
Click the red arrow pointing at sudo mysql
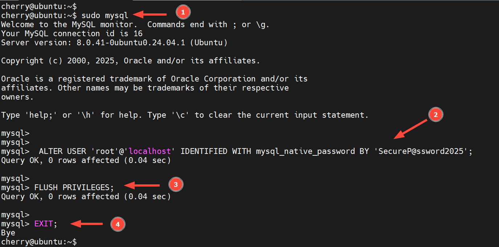coord(150,15)
